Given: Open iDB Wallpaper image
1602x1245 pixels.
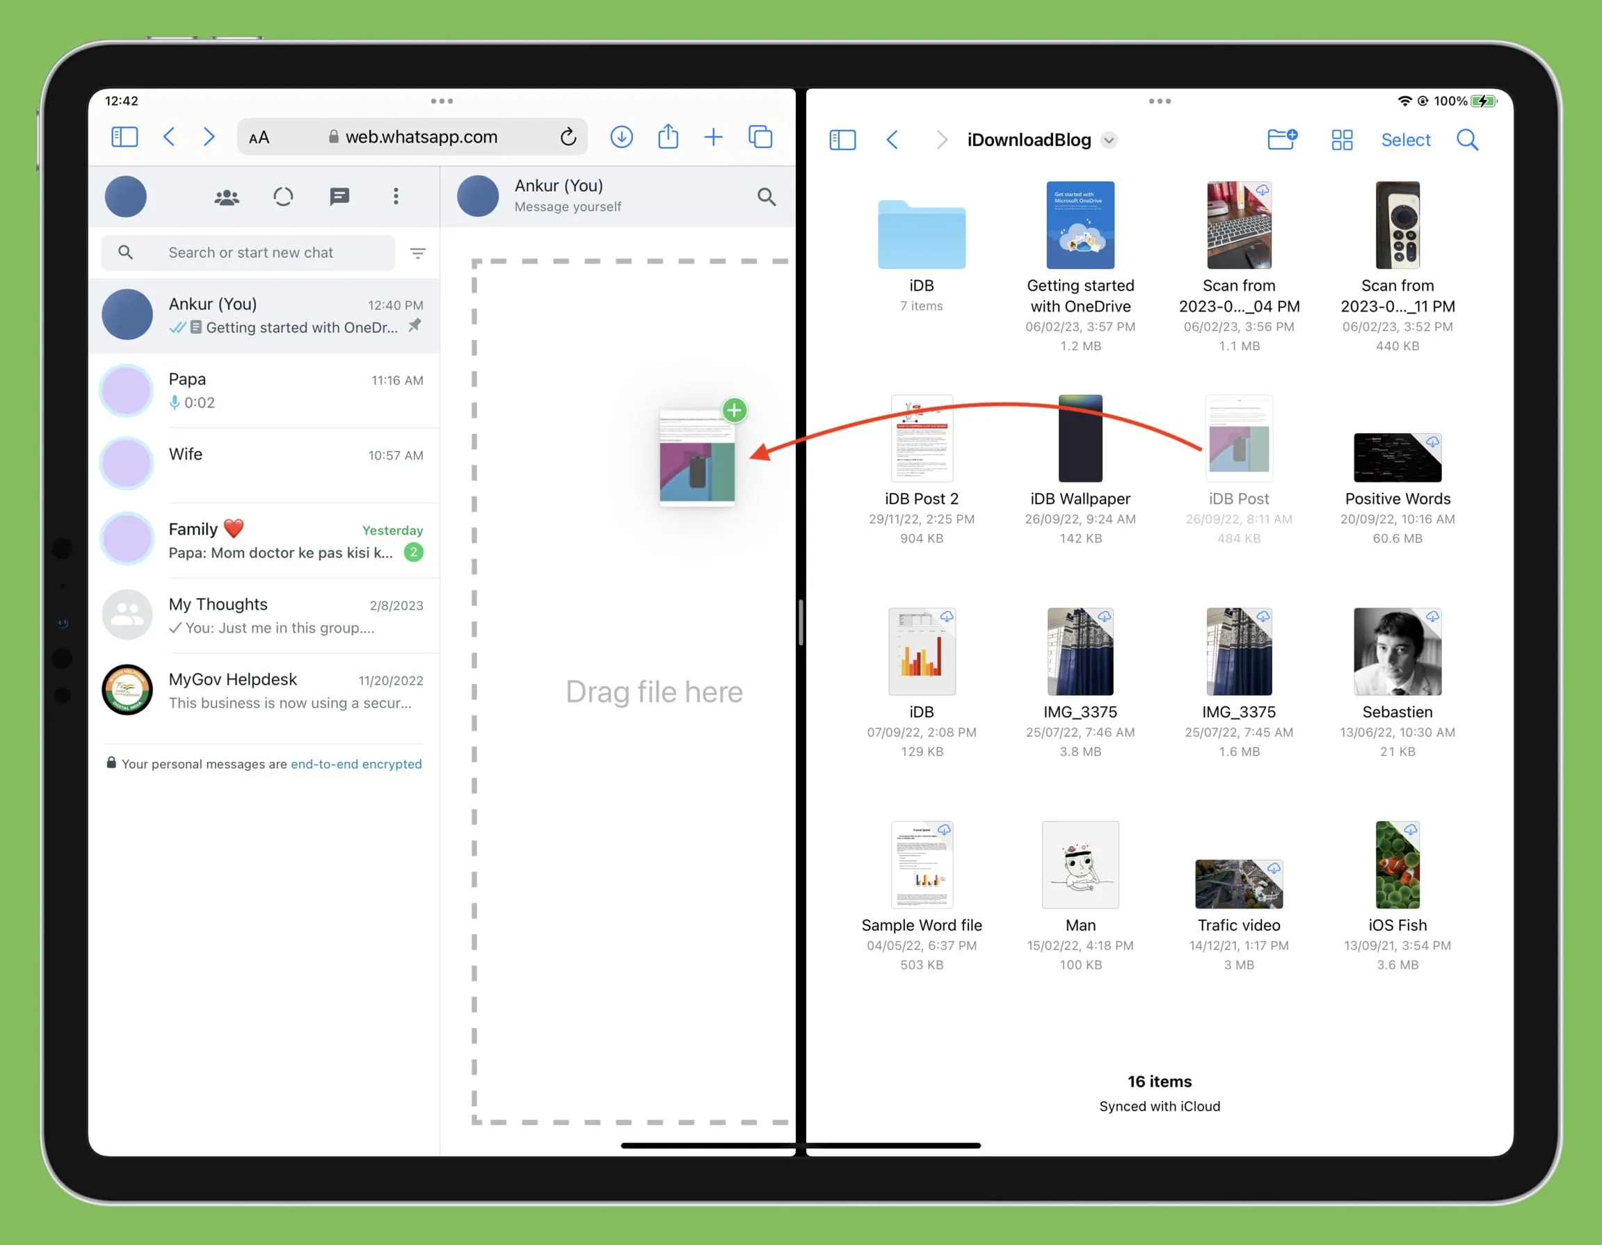Looking at the screenshot, I should (x=1080, y=439).
